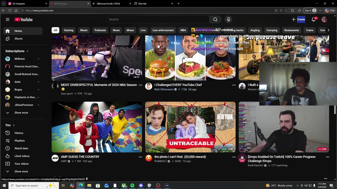
Task: Open Your videos in sidebar
Action: pos(23,164)
